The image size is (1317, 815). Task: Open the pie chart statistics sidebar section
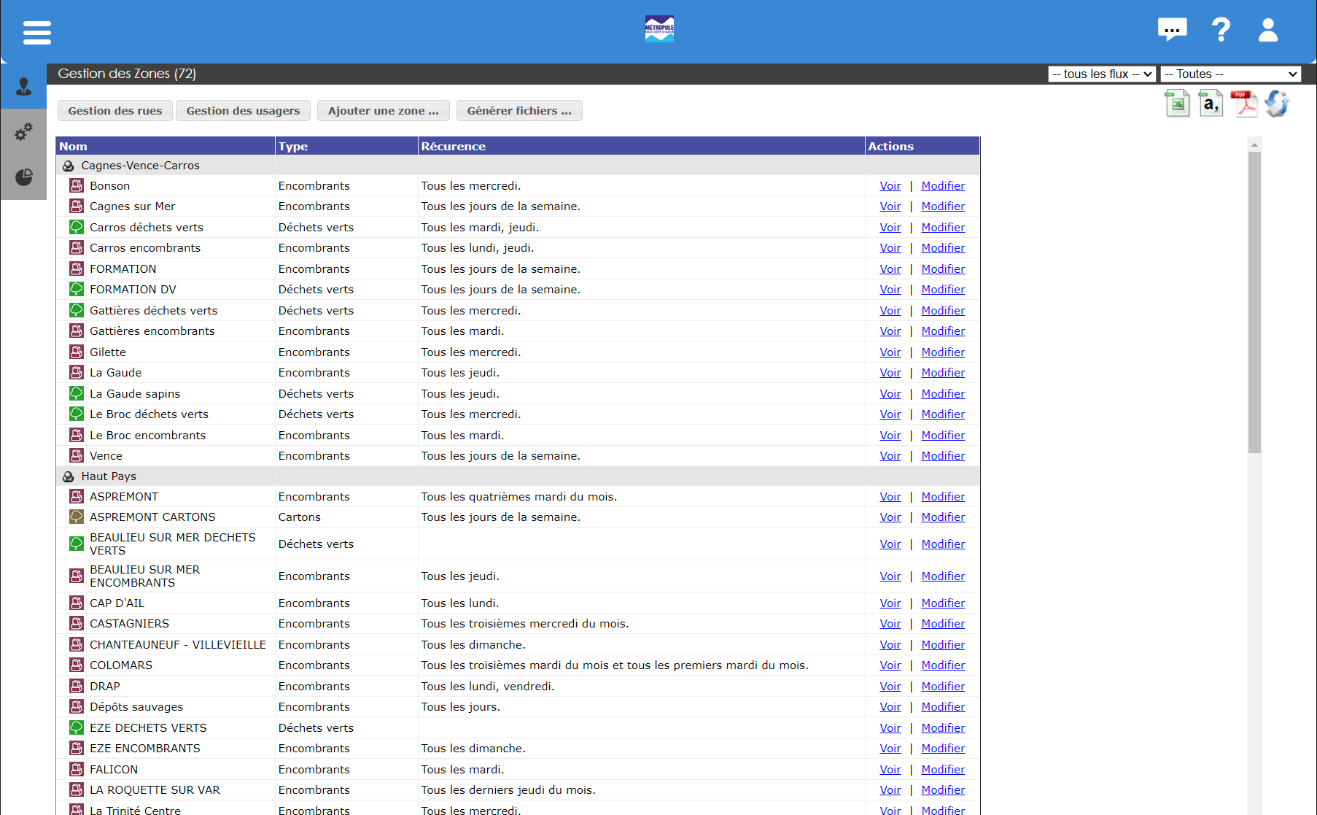tap(23, 177)
